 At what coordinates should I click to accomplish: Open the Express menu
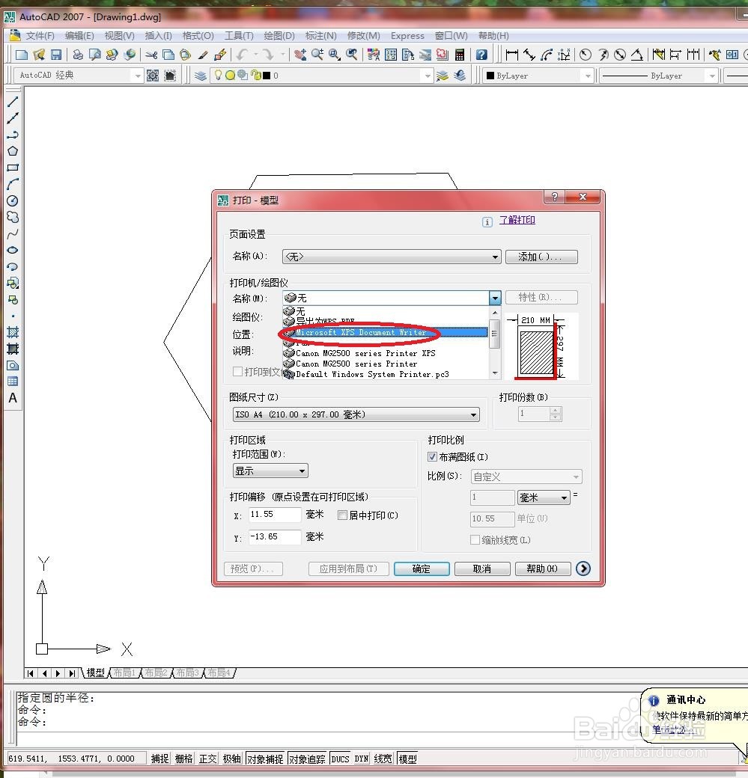[x=407, y=36]
